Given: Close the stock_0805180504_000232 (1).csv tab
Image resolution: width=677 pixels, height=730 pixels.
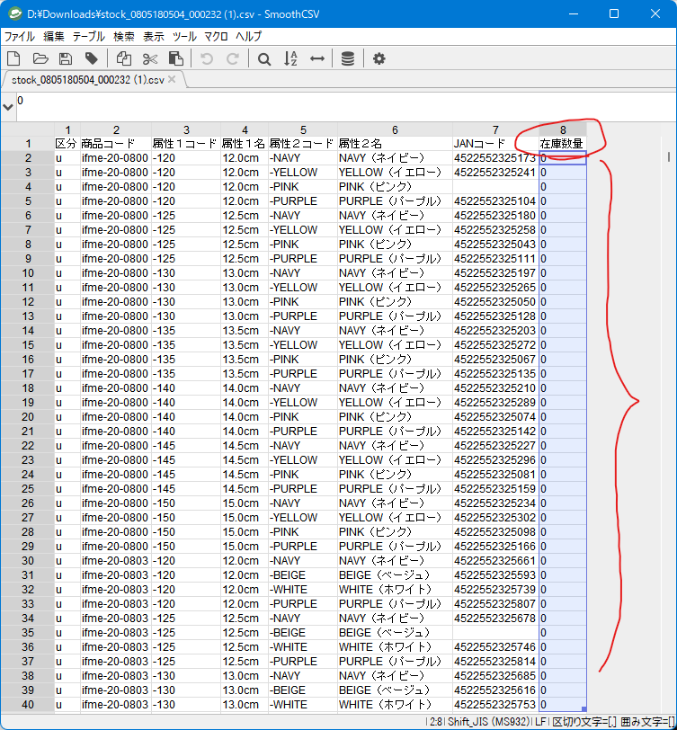Looking at the screenshot, I should pos(172,79).
